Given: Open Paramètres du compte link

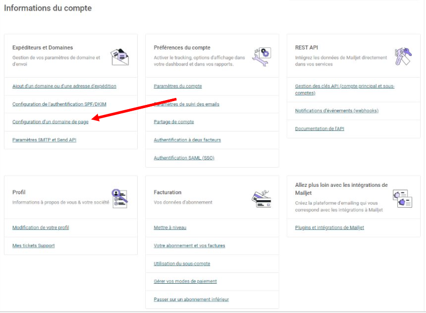Looking at the screenshot, I should [x=178, y=86].
